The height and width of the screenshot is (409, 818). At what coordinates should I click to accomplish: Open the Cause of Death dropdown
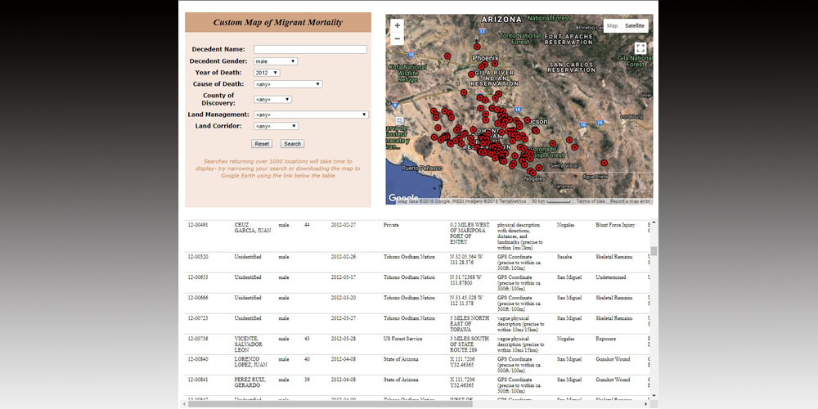click(x=288, y=84)
